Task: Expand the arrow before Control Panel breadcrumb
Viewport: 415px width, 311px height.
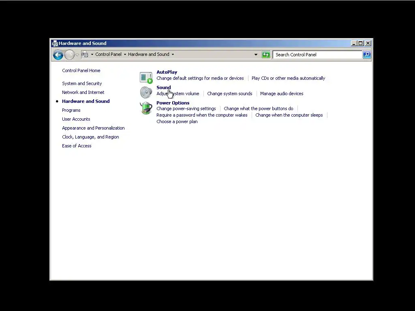Action: coord(92,55)
